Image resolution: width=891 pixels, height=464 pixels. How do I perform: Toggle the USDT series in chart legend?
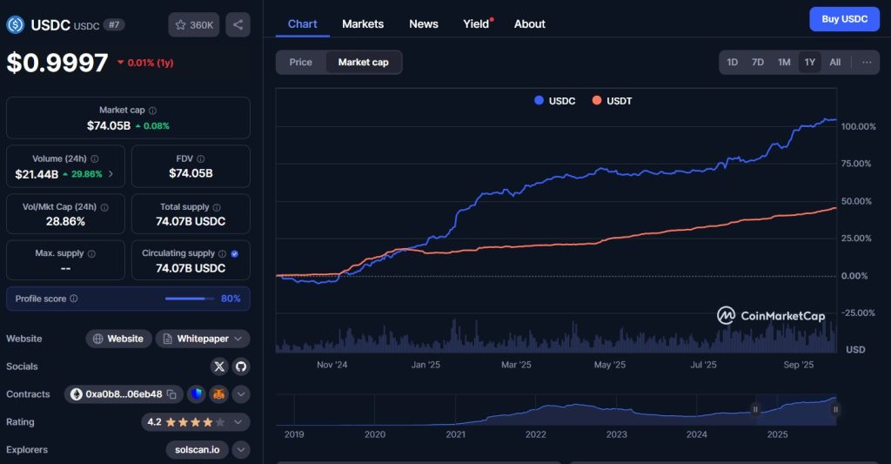pos(612,101)
